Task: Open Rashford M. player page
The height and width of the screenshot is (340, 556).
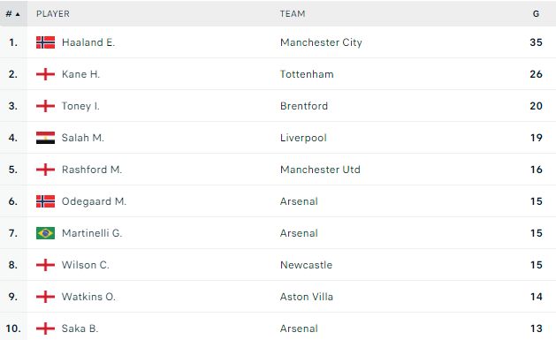Action: [92, 170]
